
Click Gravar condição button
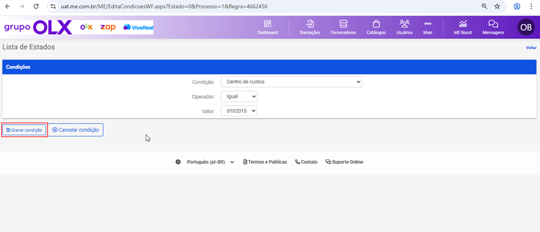coord(24,130)
